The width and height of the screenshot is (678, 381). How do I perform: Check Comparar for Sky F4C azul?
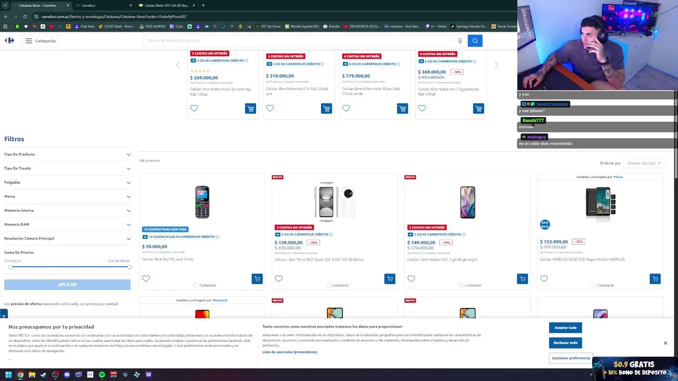[x=196, y=285]
